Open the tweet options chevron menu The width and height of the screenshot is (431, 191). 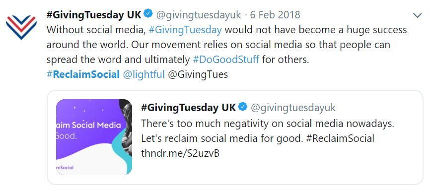(x=417, y=15)
